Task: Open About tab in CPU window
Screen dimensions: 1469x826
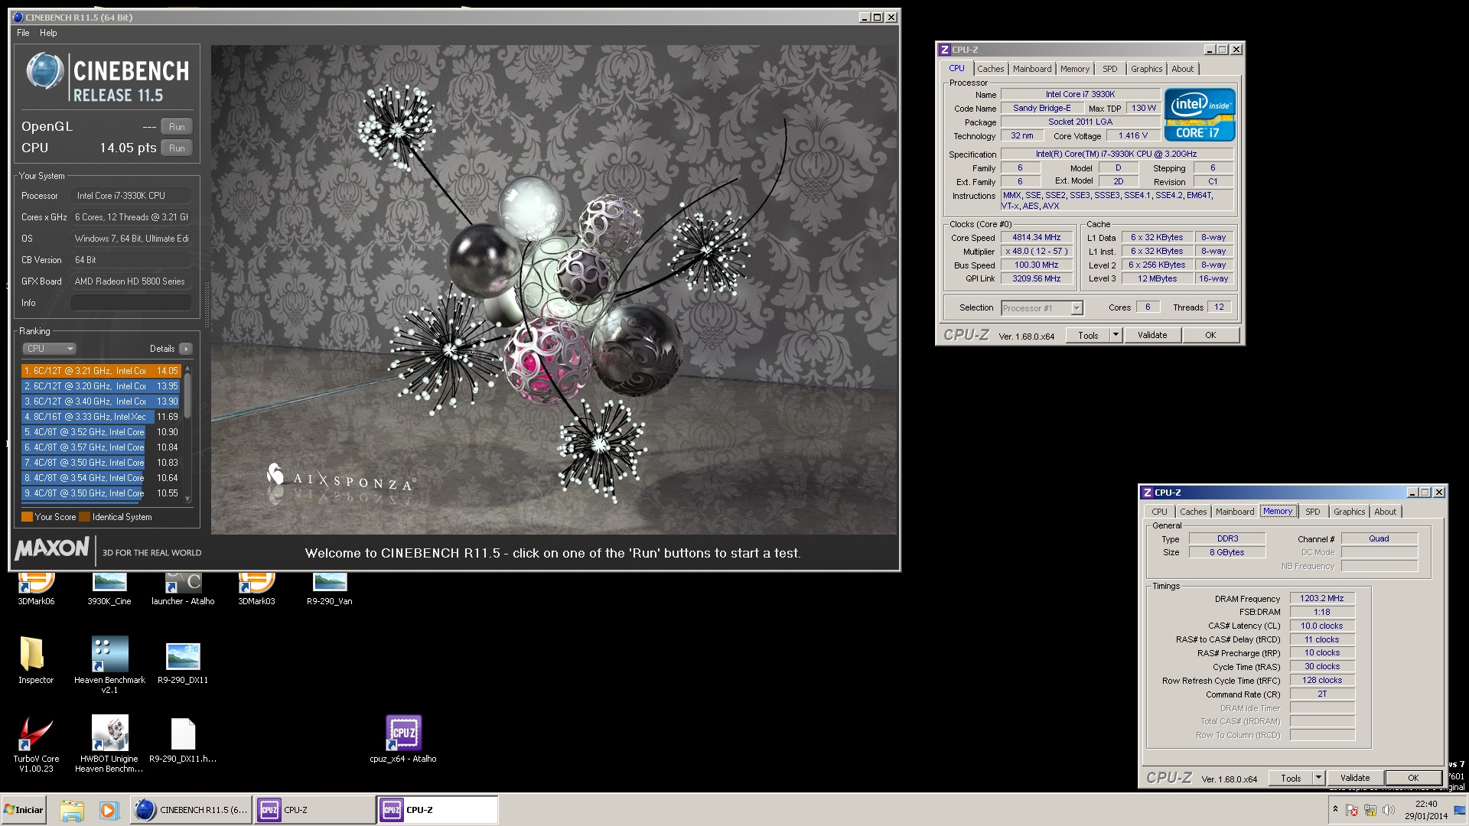Action: [x=1182, y=69]
